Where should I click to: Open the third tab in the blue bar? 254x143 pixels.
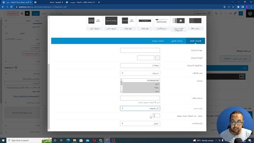158,41
